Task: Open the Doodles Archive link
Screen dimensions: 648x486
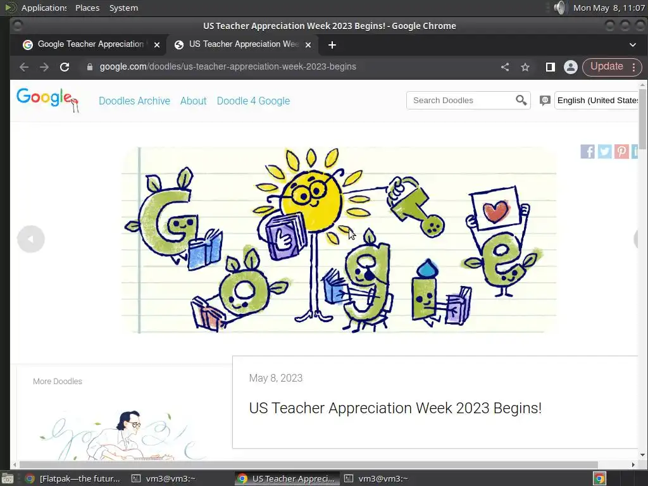Action: coord(134,101)
